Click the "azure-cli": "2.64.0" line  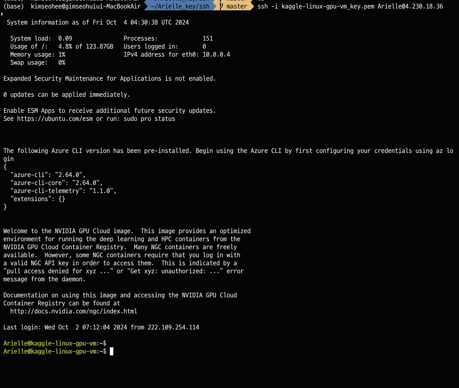[x=48, y=175]
